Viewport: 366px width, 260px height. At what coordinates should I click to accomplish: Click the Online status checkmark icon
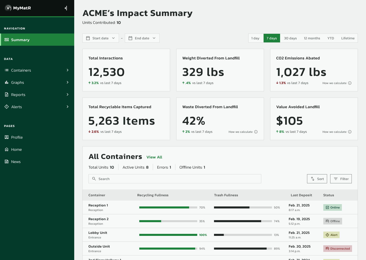tap(327, 207)
